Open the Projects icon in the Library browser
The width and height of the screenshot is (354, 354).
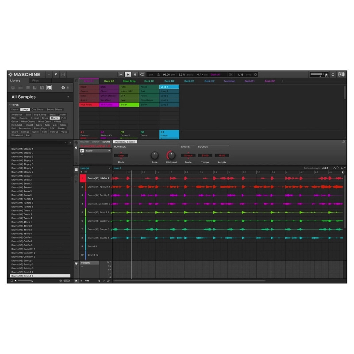tap(13, 88)
